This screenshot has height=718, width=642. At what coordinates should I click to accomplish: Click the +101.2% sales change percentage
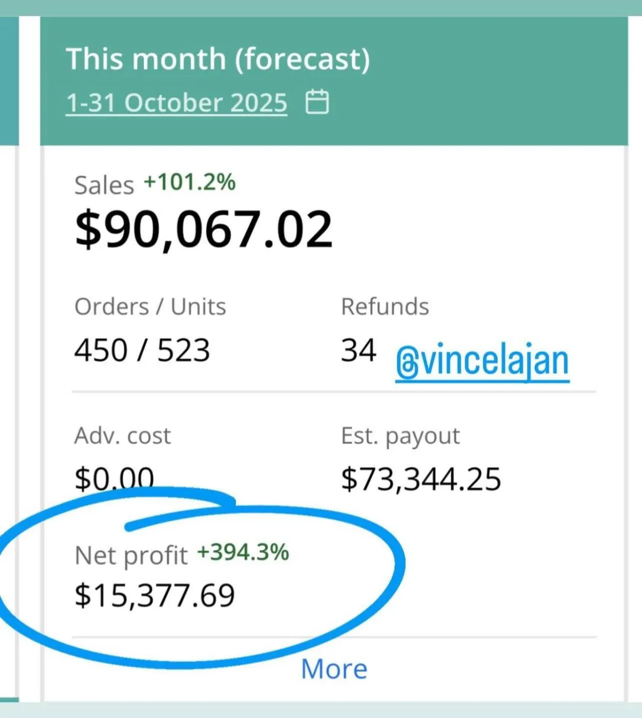click(x=189, y=182)
